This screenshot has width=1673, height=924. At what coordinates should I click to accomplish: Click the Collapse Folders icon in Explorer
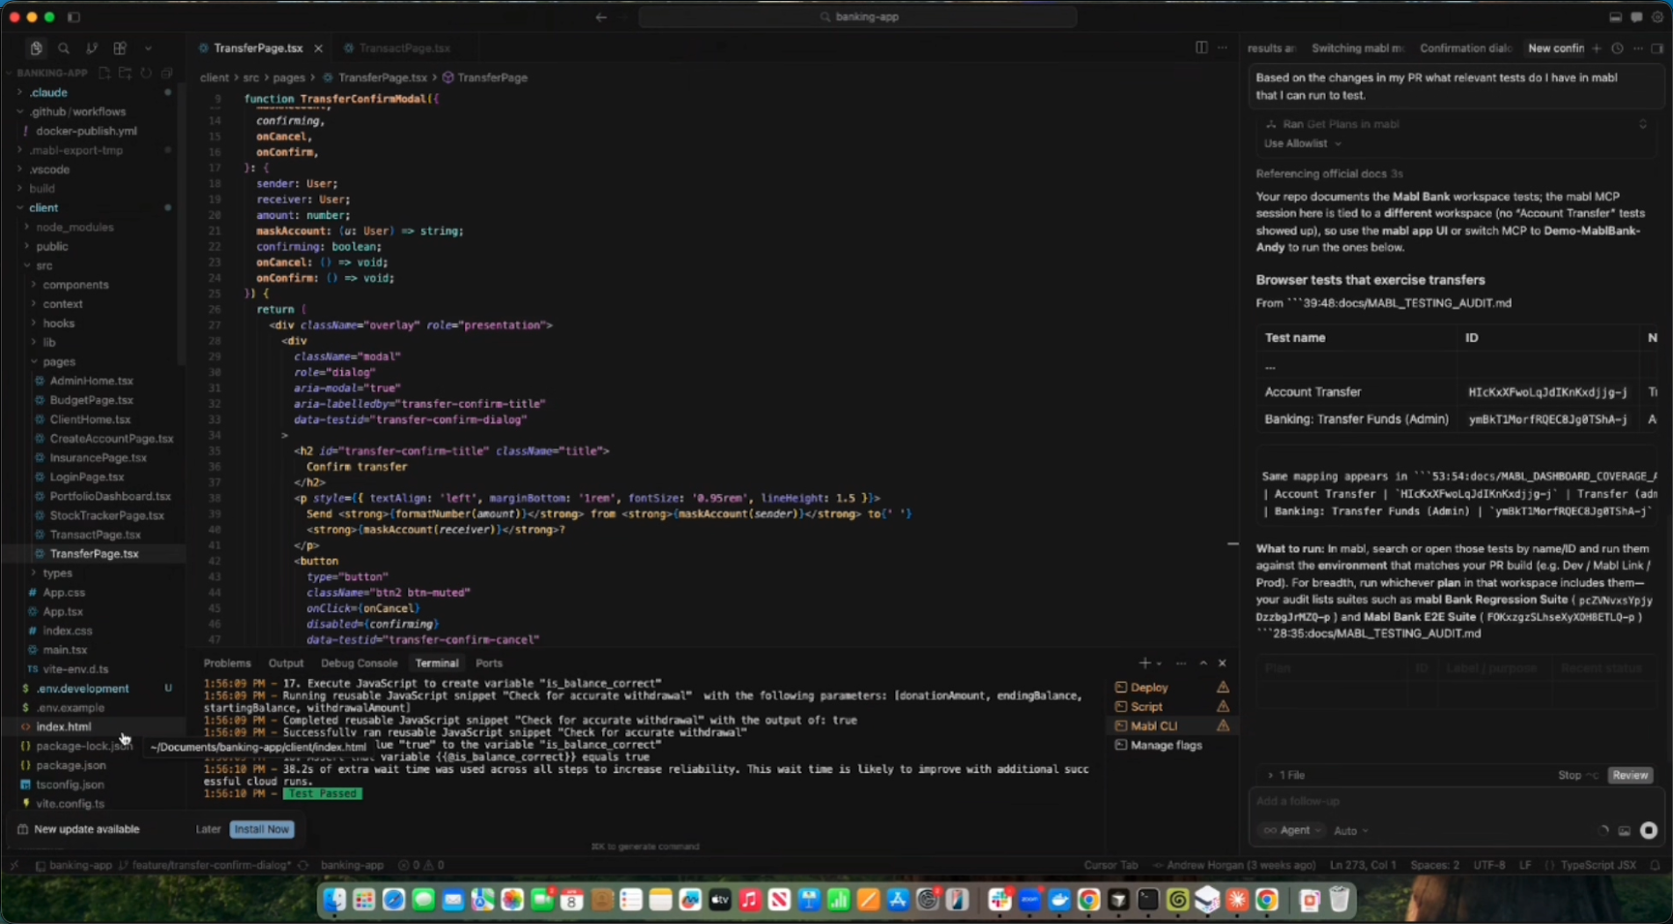tap(167, 74)
